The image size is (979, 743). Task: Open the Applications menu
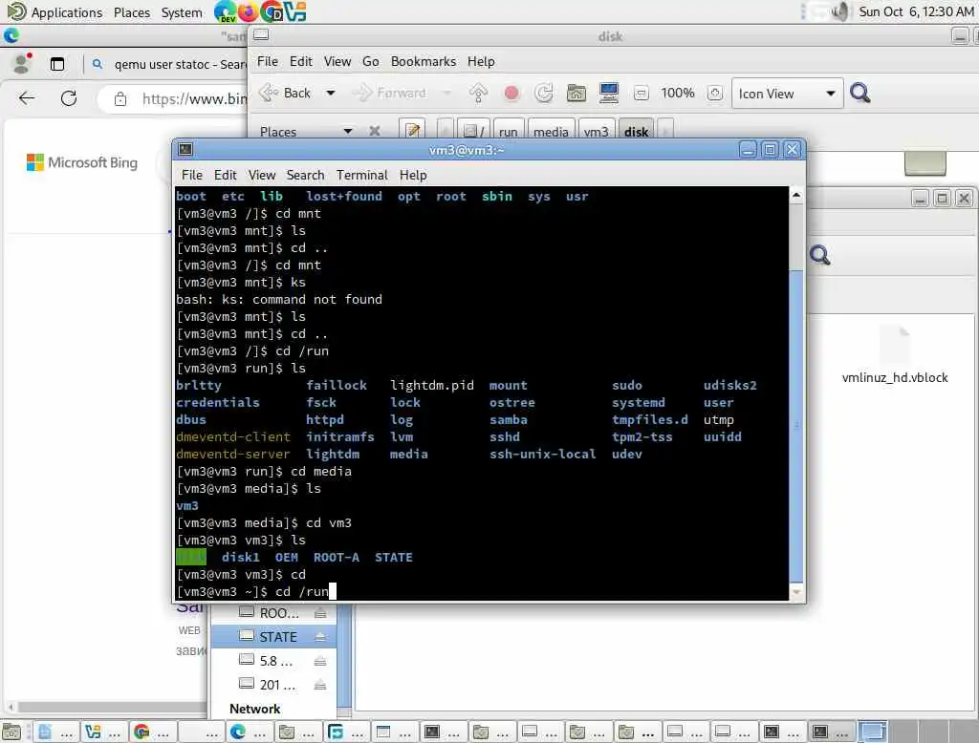(66, 11)
